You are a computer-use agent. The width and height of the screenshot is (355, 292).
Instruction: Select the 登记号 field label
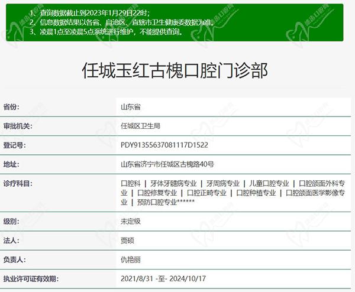pos(15,145)
